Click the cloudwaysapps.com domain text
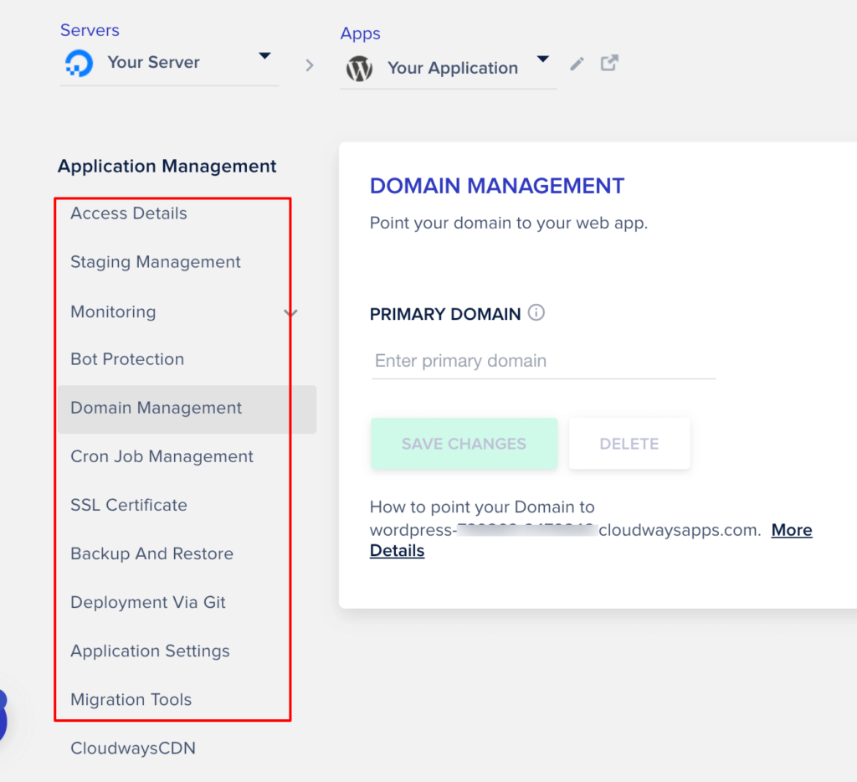 [x=680, y=530]
